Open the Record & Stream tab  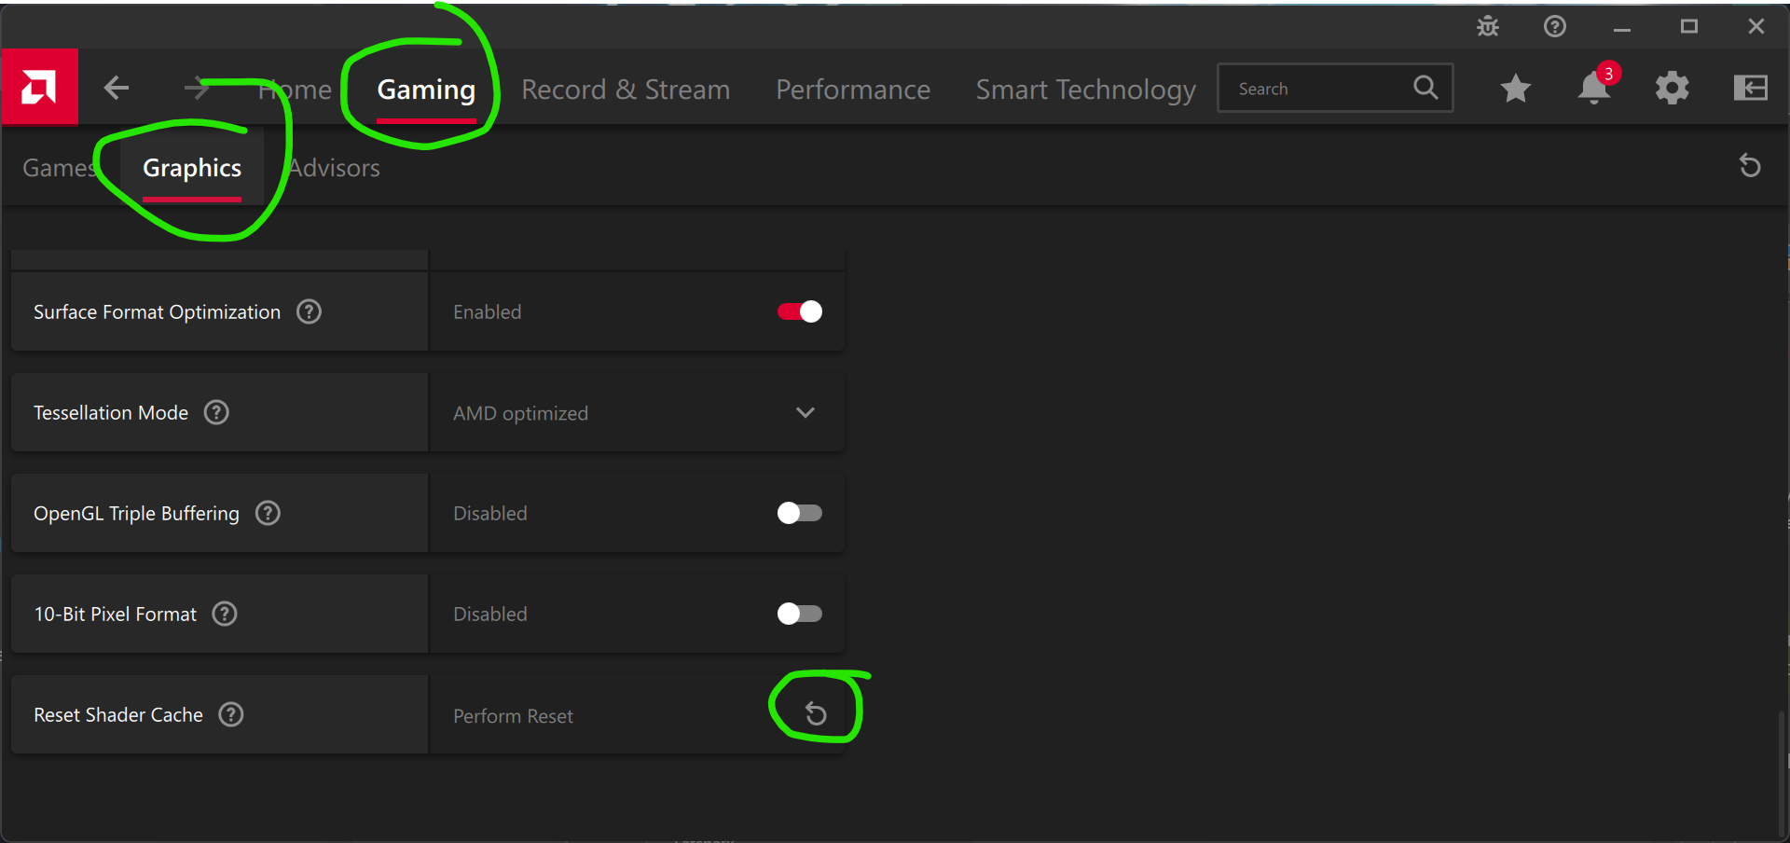tap(626, 90)
